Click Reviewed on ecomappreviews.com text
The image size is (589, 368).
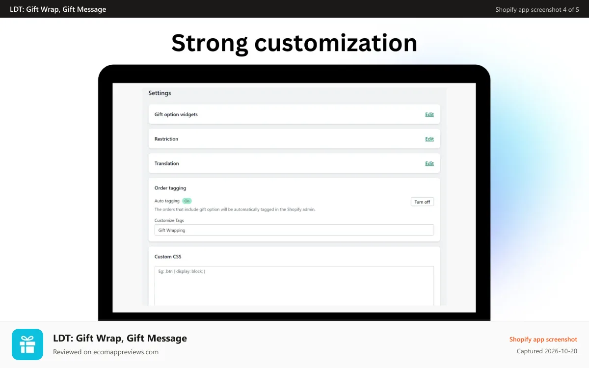click(106, 352)
